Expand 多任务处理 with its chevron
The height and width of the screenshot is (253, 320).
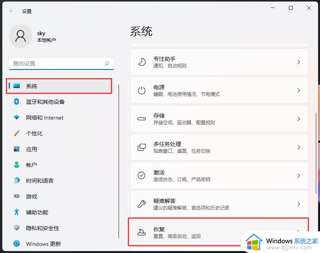(299, 147)
